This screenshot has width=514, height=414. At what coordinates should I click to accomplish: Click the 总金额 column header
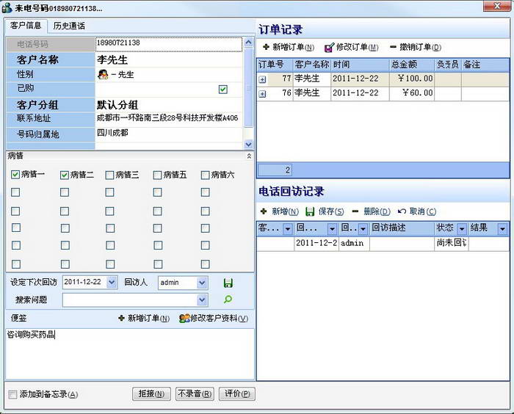[412, 65]
